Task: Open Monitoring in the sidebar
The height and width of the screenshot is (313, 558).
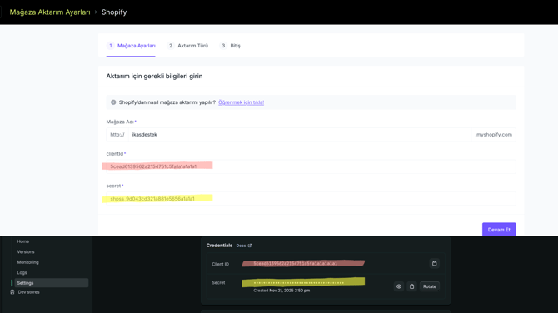Action: 27,262
